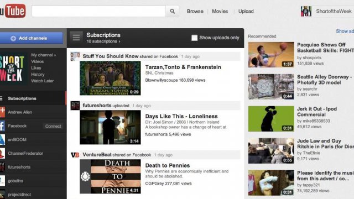Open the Pacquiao basketball video thumbnail
Screen dimensions: 354x199
click(271, 55)
